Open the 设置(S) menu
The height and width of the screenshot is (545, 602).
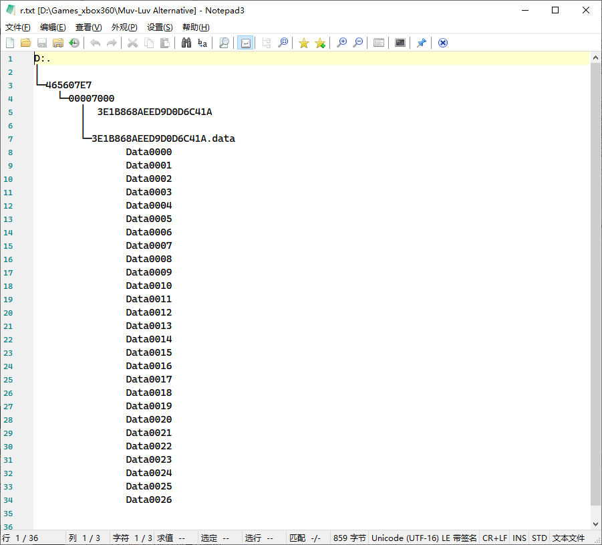click(x=160, y=27)
